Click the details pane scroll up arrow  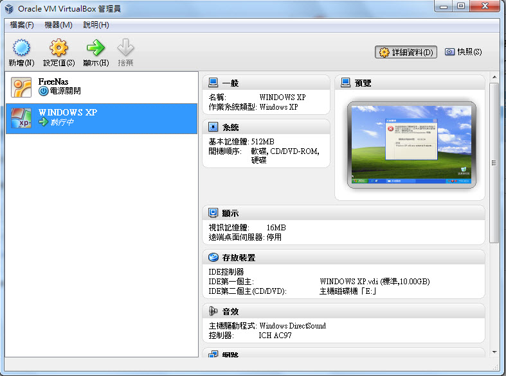(494, 77)
